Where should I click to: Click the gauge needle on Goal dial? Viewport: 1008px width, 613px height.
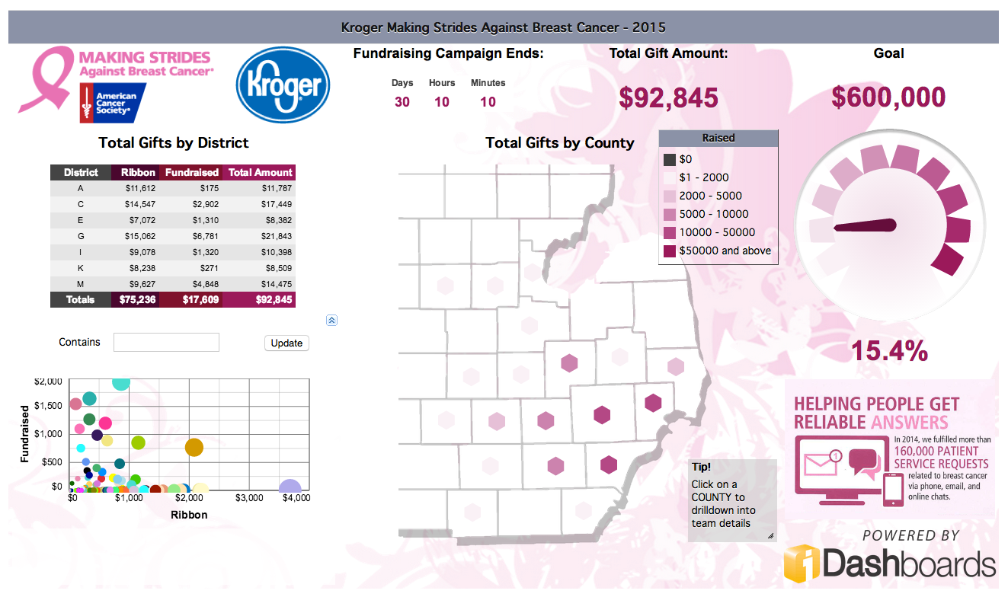pos(866,226)
